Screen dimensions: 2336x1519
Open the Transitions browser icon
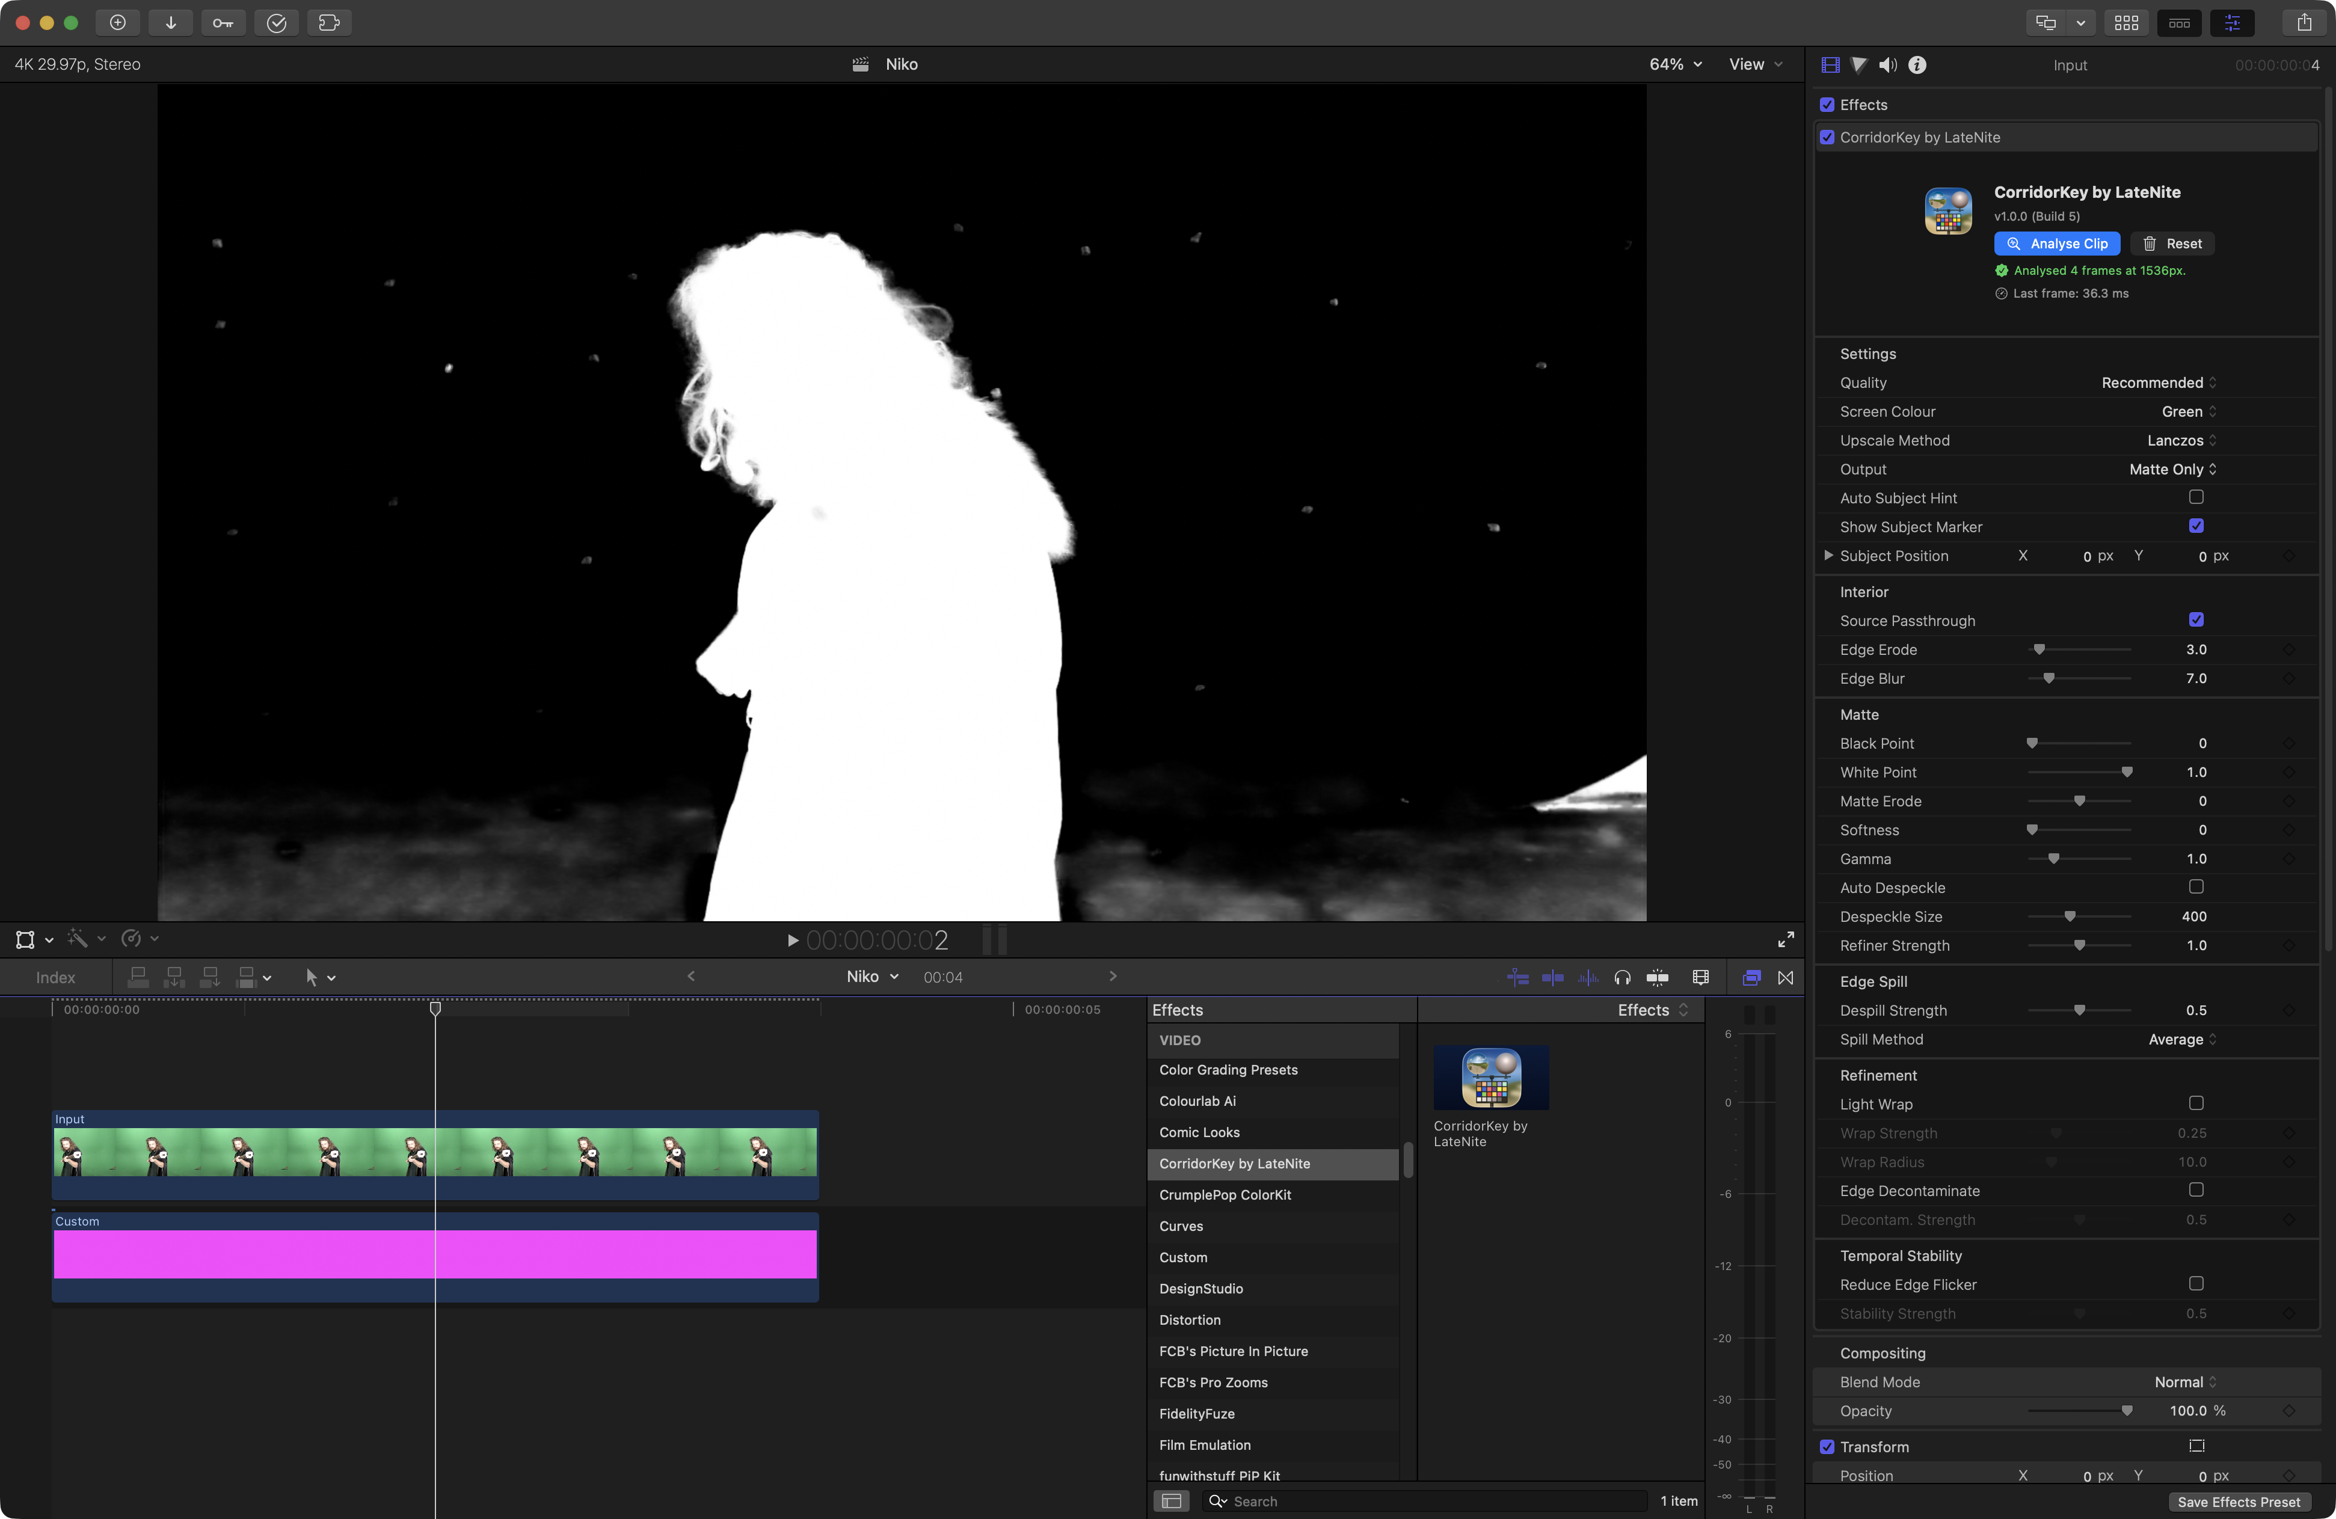click(x=1785, y=977)
